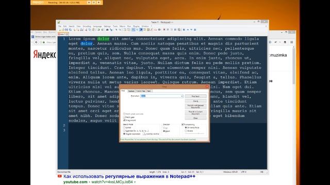Uncheck the Wrap around checkbox
The height and width of the screenshot is (185, 330).
click(124, 120)
